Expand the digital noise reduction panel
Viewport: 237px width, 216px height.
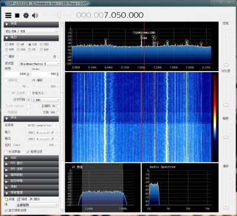[31, 181]
